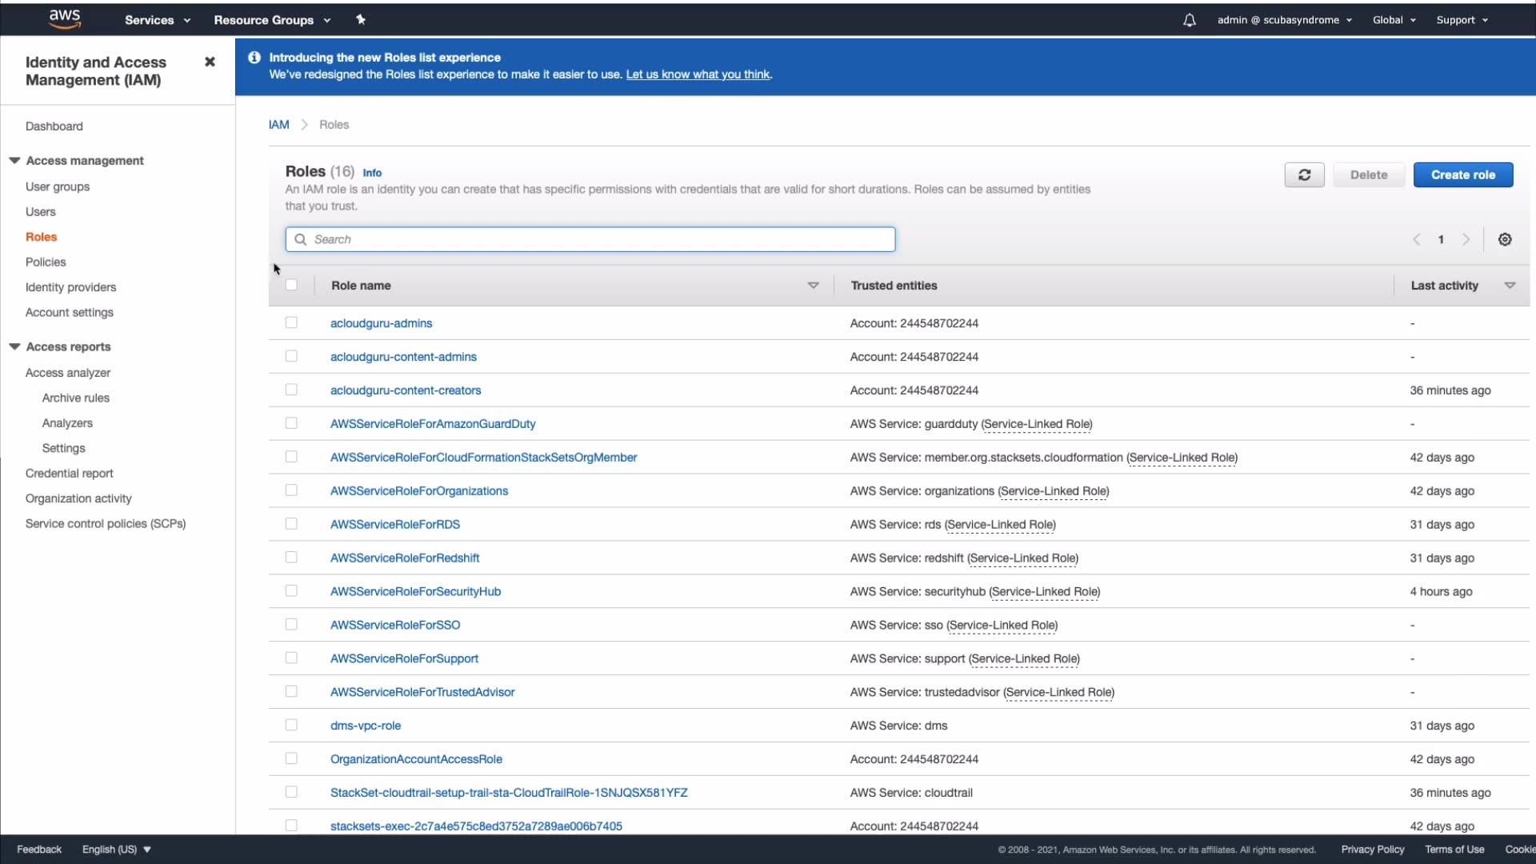Screen dimensions: 1536x864
Task: Click the AWS logo home icon
Action: pyautogui.click(x=64, y=19)
